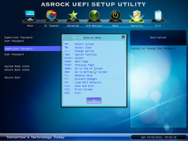This screenshot has width=188, height=141.
Task: Switch to the Exit tab label
Action: 158,26
